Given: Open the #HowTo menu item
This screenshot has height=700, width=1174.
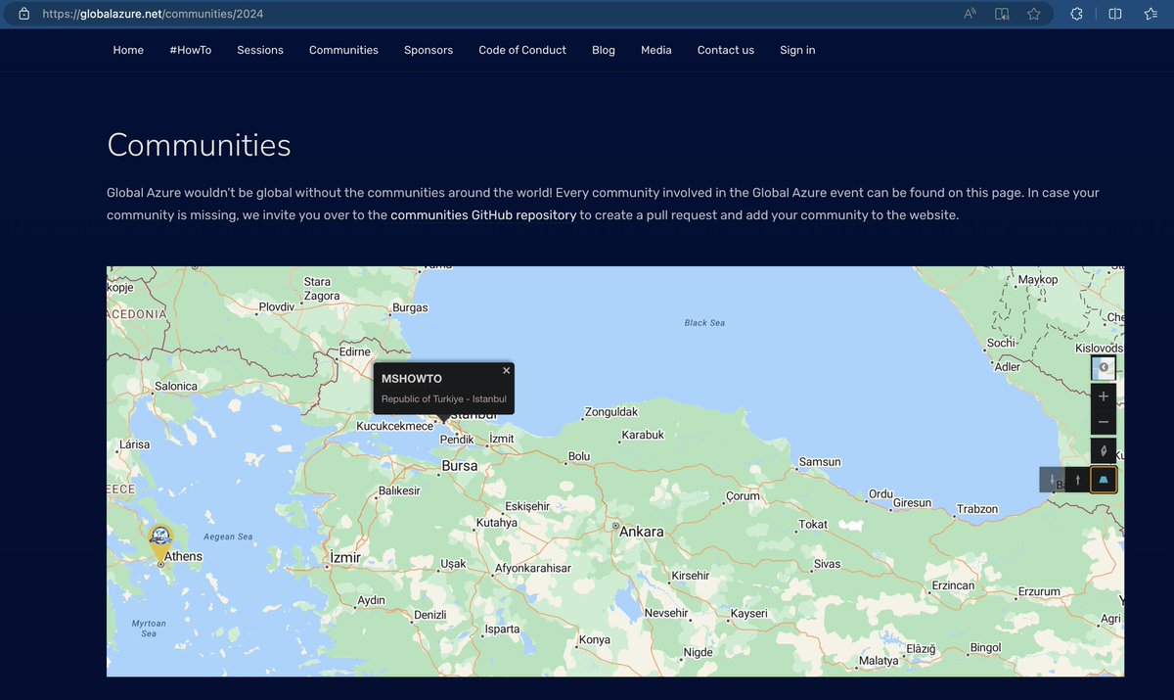Looking at the screenshot, I should point(190,50).
